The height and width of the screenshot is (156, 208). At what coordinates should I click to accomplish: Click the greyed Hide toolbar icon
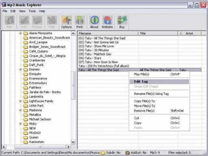coord(52,20)
